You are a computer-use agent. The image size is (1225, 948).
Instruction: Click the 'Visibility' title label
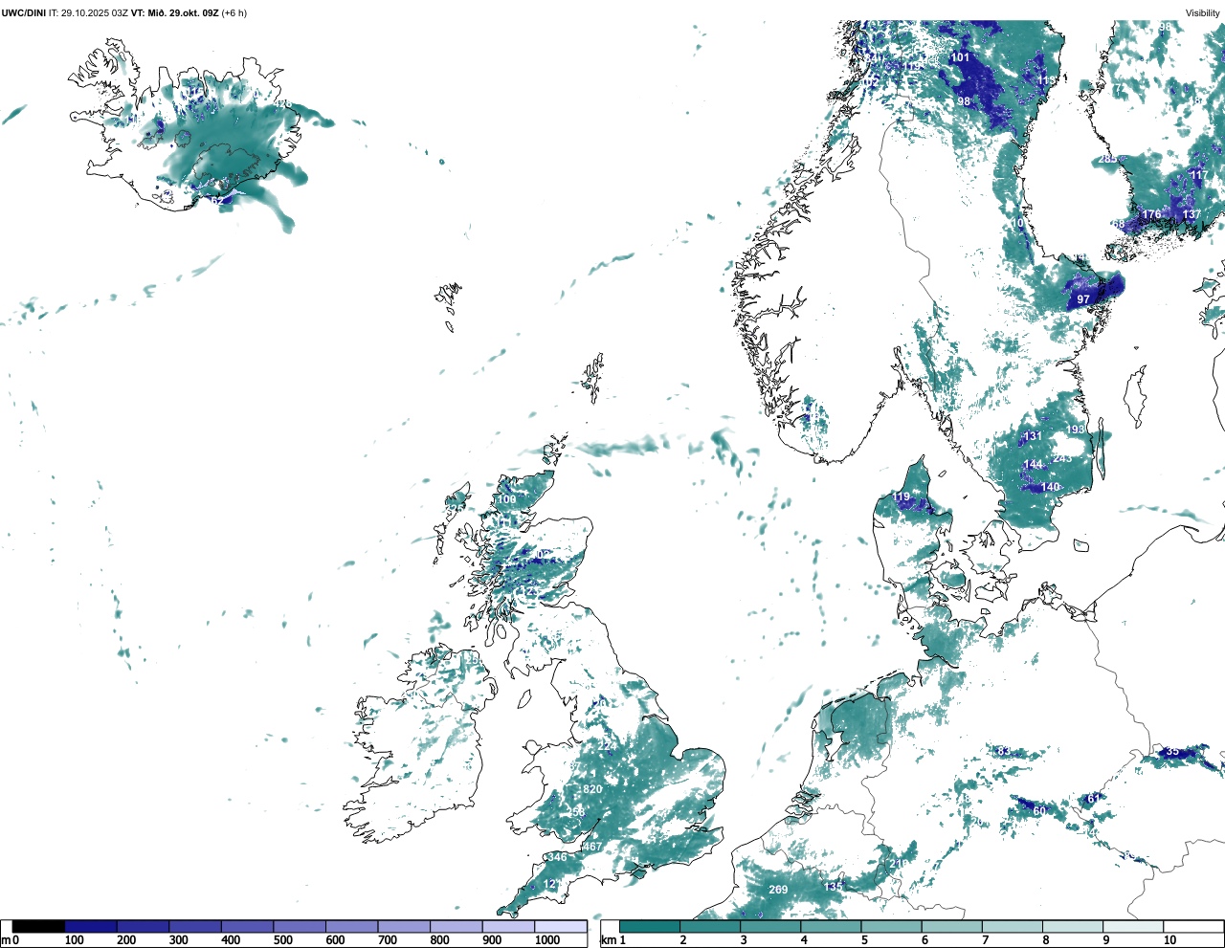[1203, 12]
